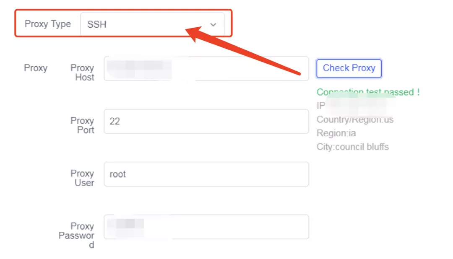Click the Proxy Host label
This screenshot has height=259, width=453.
[x=82, y=73]
